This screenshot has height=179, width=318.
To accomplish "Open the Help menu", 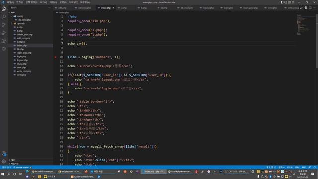I will click(x=85, y=2).
